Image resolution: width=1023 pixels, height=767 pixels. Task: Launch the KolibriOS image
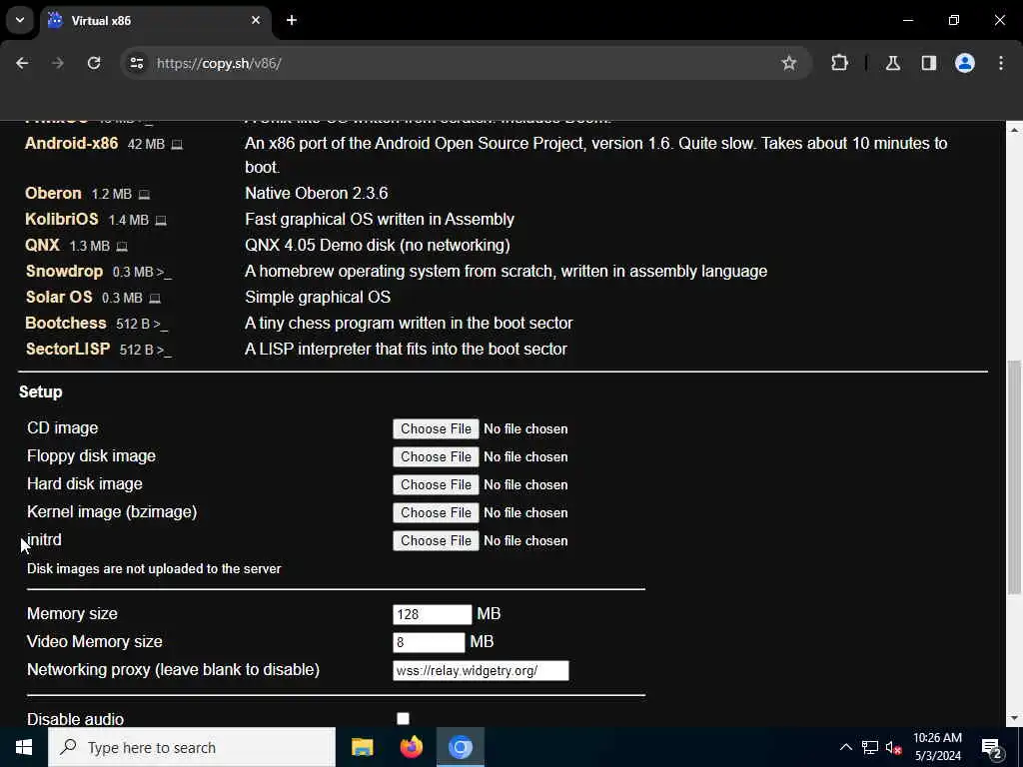click(x=62, y=219)
